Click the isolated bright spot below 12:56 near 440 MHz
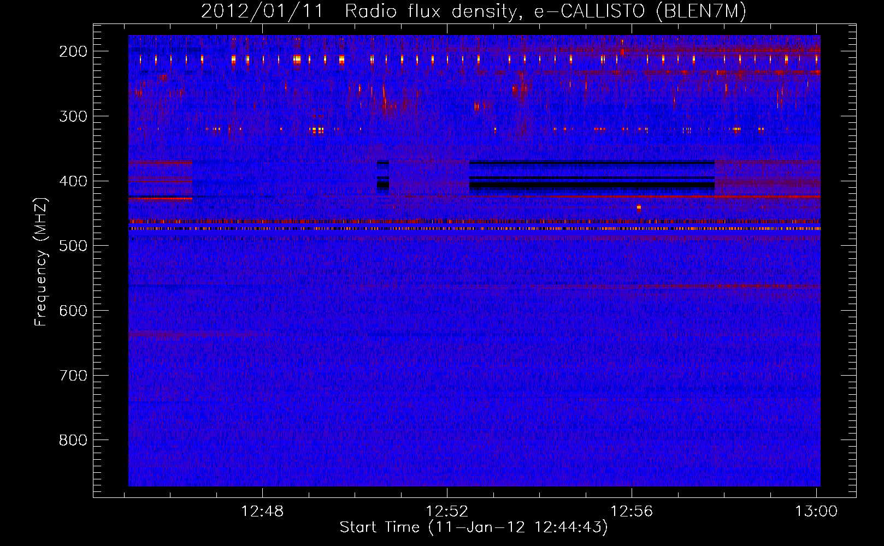This screenshot has width=884, height=546. 639,207
